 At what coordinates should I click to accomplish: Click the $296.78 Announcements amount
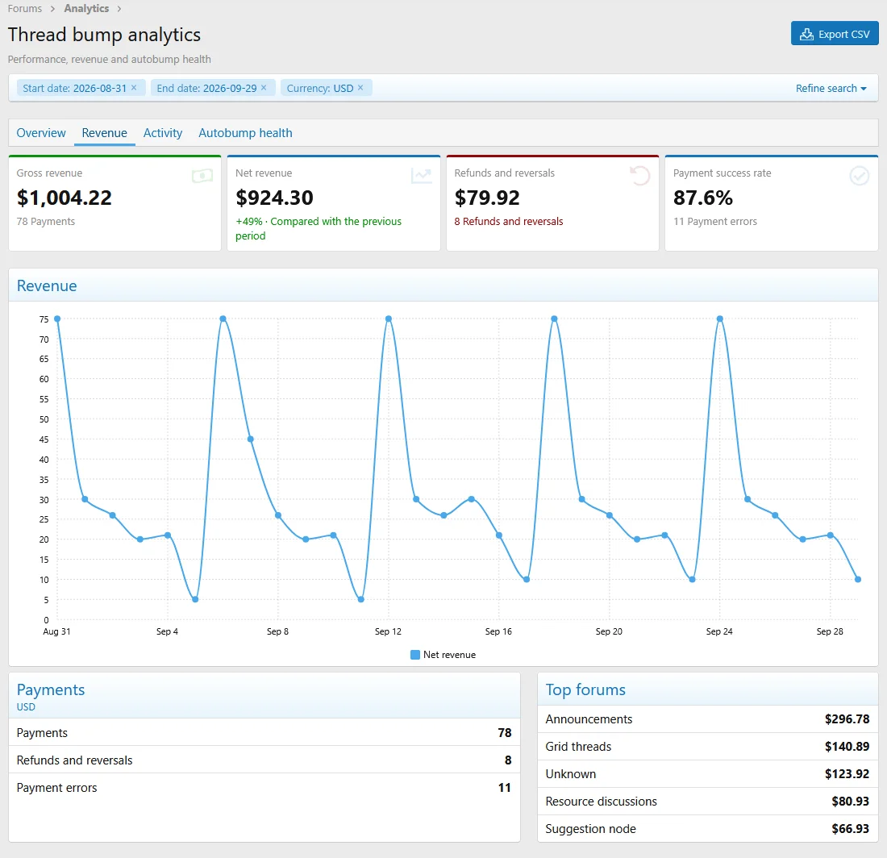click(x=847, y=718)
